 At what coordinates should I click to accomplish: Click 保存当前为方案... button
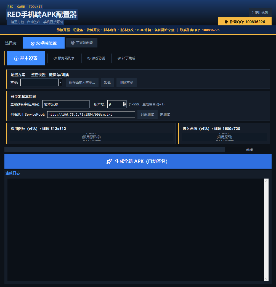point(82,82)
